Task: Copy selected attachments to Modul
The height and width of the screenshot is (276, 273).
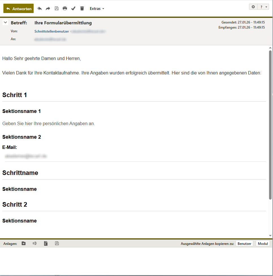Action: pos(263,243)
